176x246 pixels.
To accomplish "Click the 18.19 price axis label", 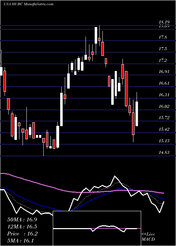I will click(x=165, y=22).
